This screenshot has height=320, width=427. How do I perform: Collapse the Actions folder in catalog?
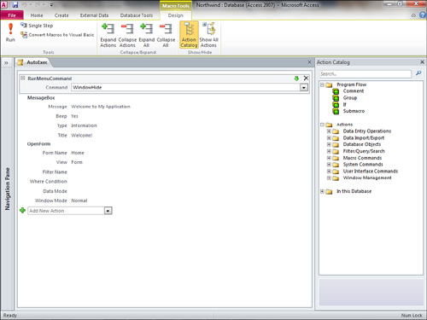[322, 125]
